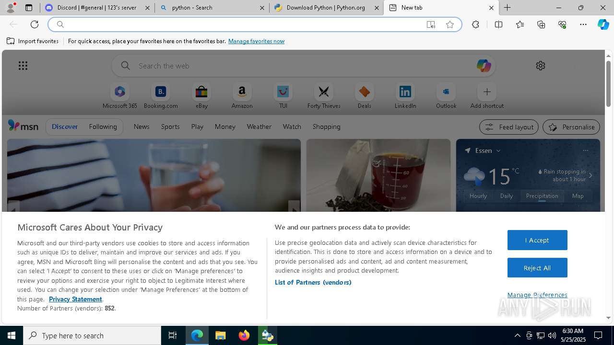The image size is (614, 345).
Task: Select the Map weather tab
Action: point(578,195)
